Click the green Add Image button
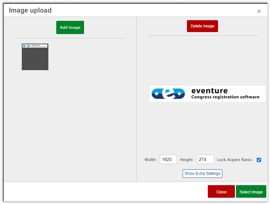The image size is (270, 204). tap(70, 27)
